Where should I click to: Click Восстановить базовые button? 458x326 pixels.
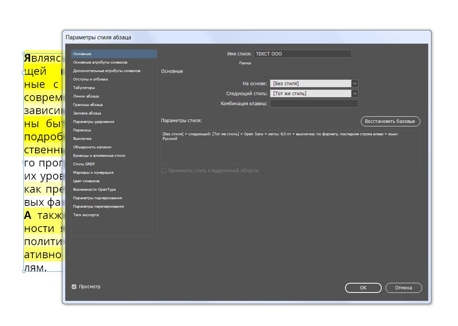(390, 121)
